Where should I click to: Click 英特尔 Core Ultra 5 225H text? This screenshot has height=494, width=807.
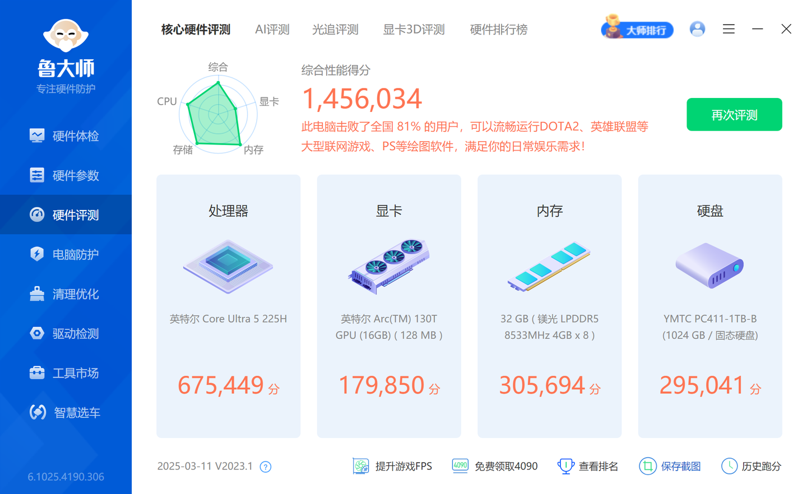[x=228, y=319]
